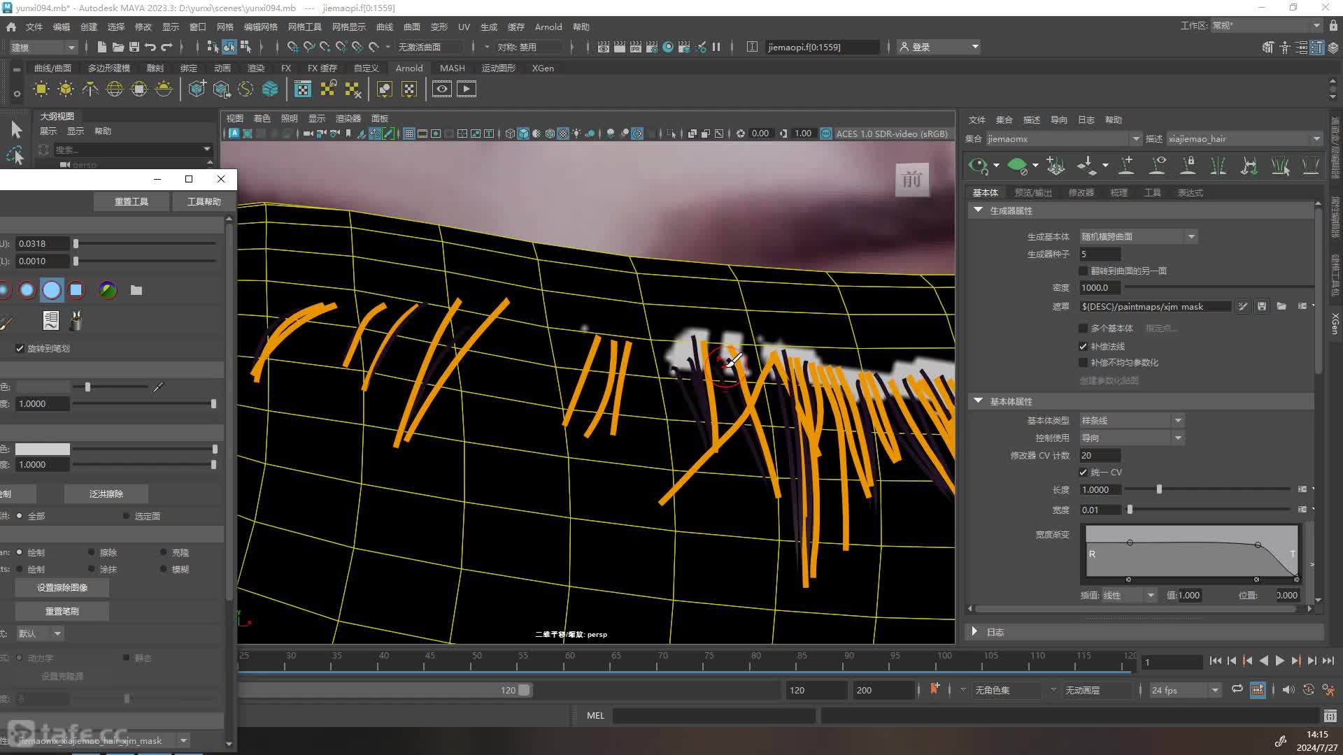Screen dimensions: 1343x755
Task: Pick color with the eyedropper icon
Action: 159,387
